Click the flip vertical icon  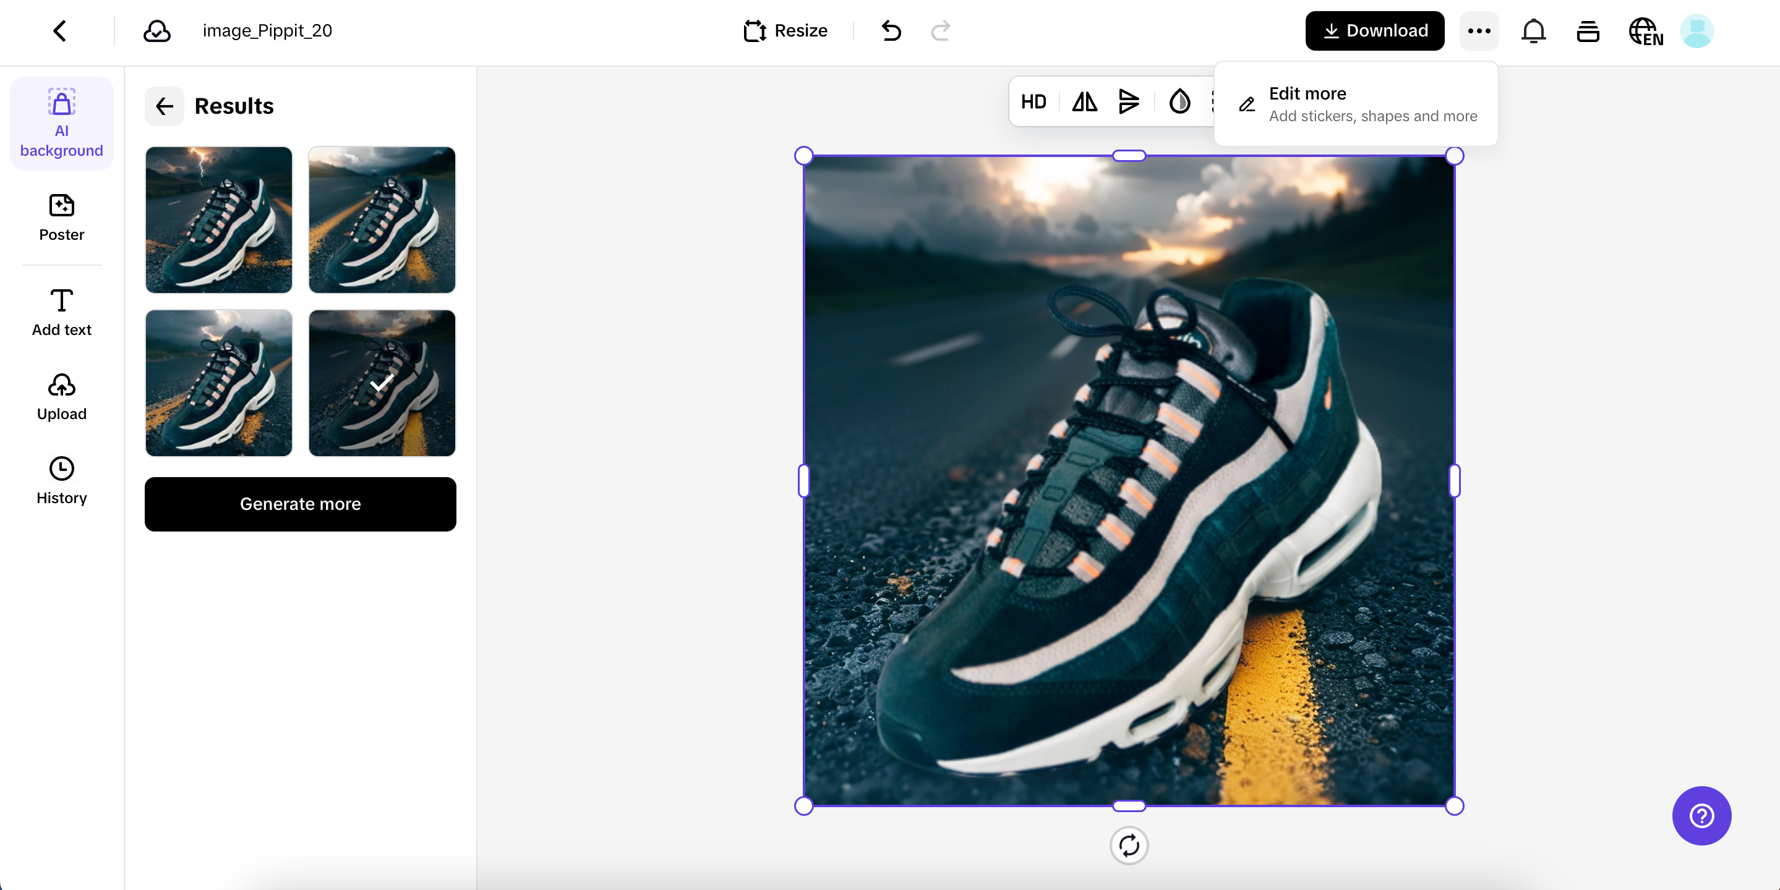tap(1128, 102)
